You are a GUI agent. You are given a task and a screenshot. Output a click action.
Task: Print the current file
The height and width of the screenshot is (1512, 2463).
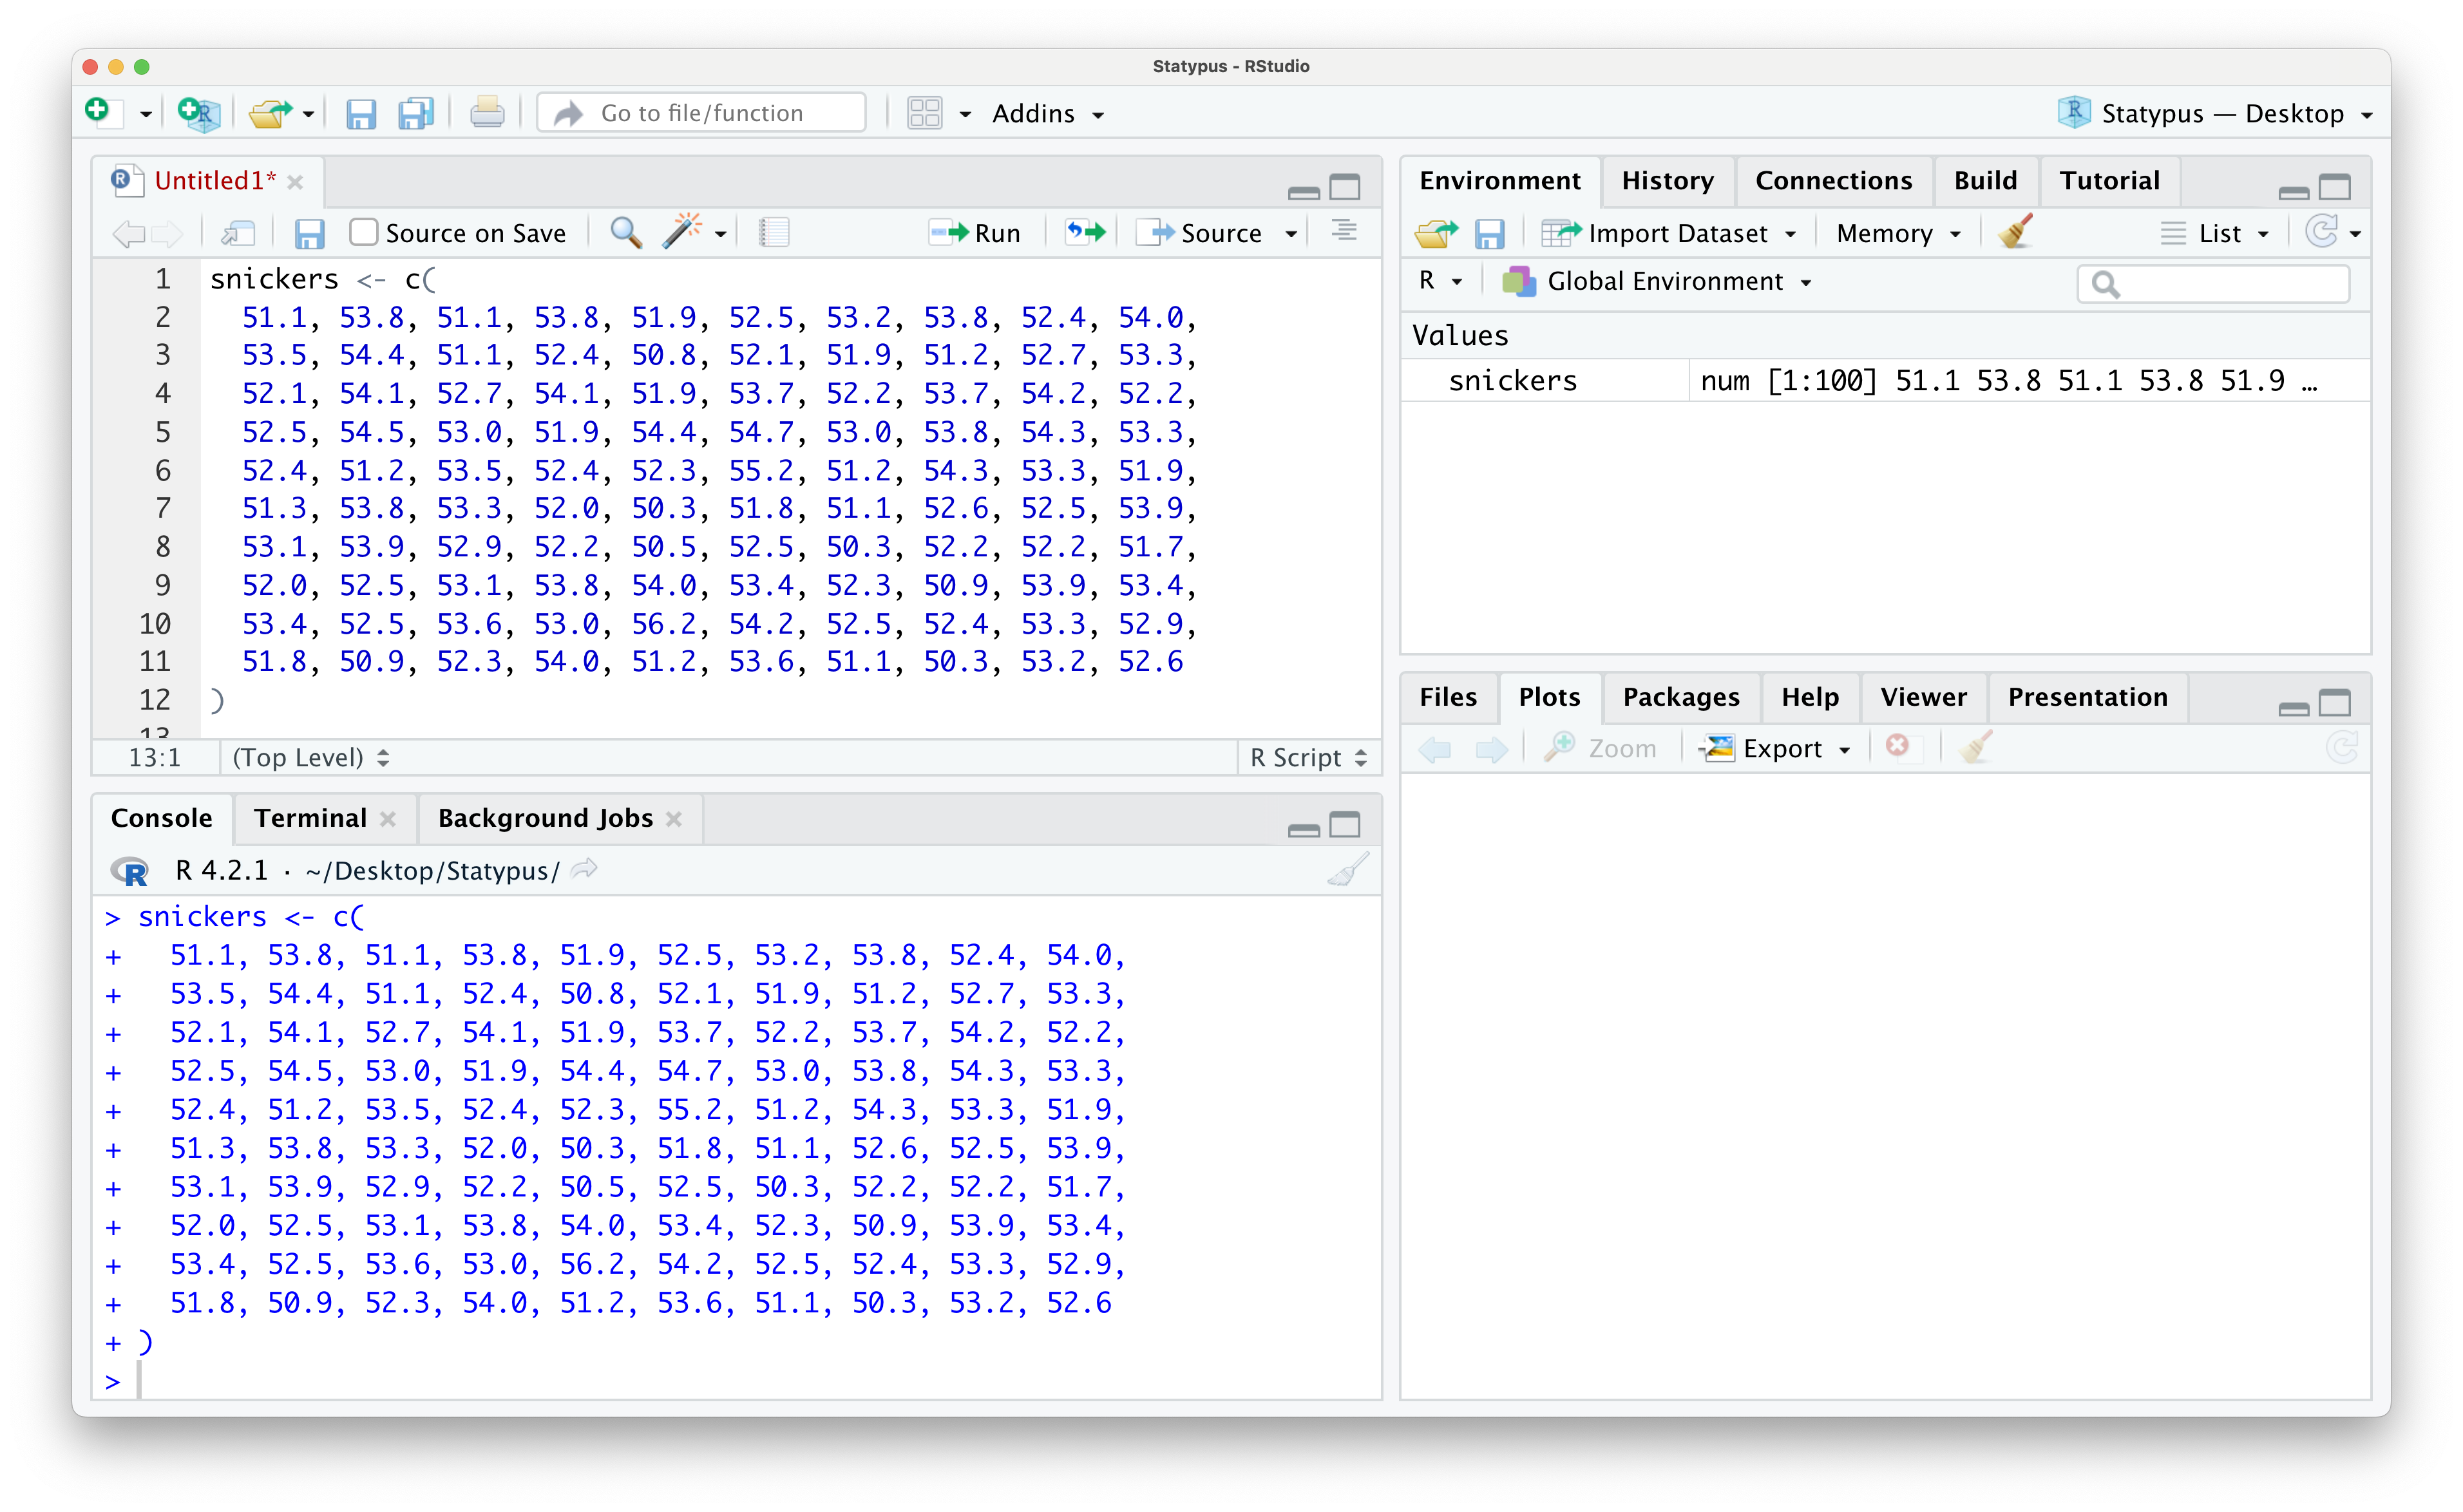[x=487, y=112]
